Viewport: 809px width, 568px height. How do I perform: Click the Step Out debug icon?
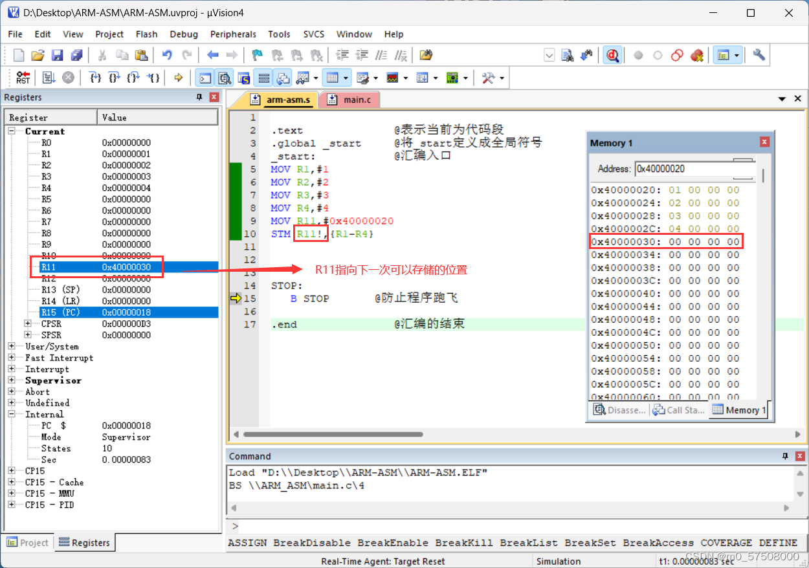pyautogui.click(x=133, y=78)
